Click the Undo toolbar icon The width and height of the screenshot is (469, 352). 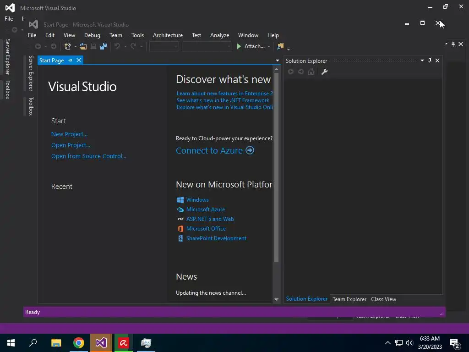(x=118, y=46)
